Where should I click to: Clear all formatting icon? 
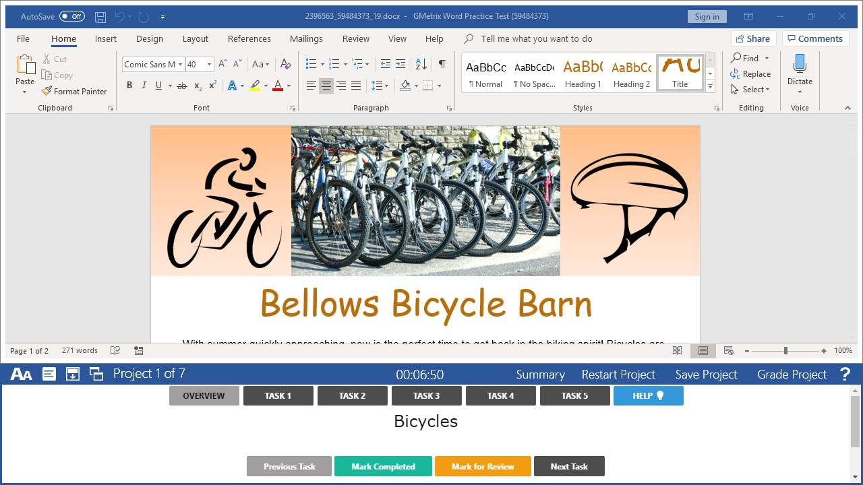(286, 64)
